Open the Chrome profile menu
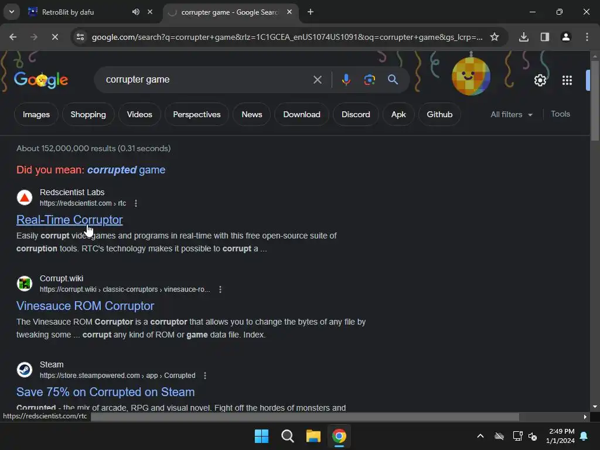The width and height of the screenshot is (600, 450). click(565, 37)
